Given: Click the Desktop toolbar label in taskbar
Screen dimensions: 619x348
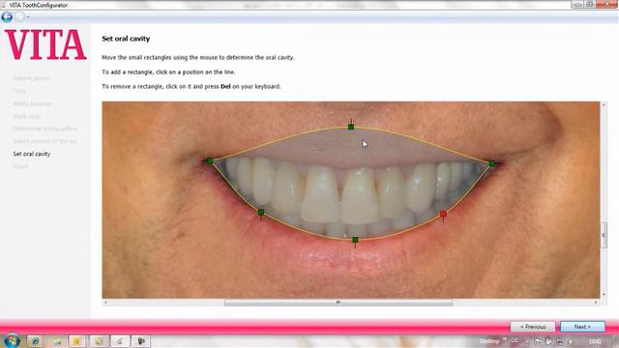Looking at the screenshot, I should (x=489, y=341).
